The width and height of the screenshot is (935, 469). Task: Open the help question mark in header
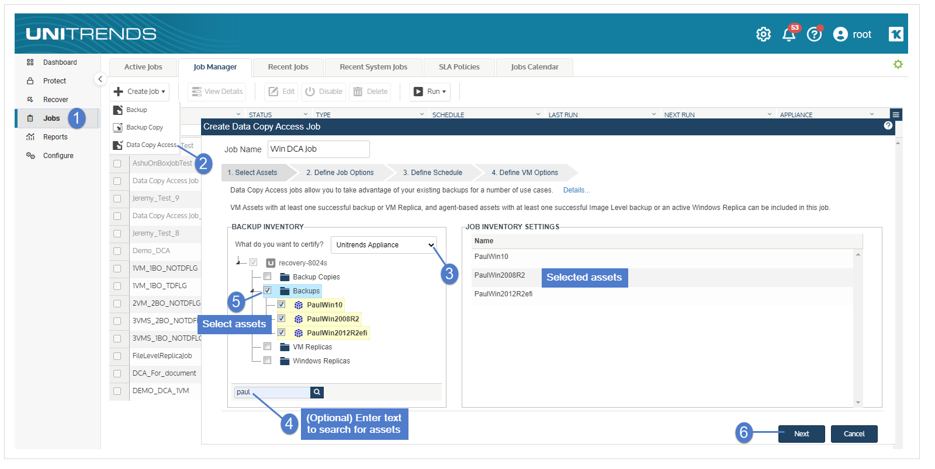click(x=814, y=34)
